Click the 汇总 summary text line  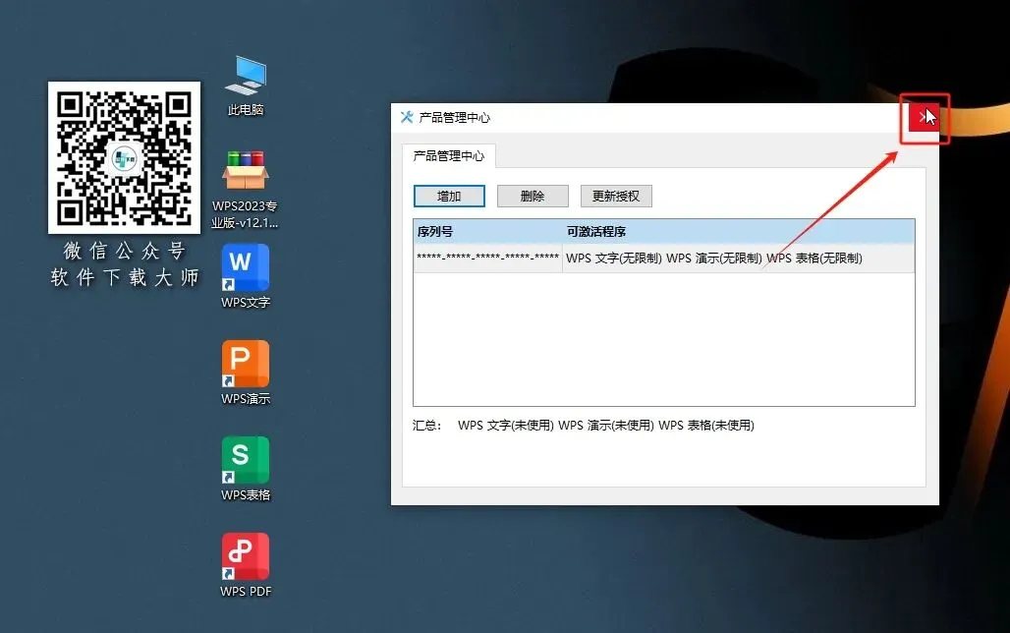tap(584, 426)
